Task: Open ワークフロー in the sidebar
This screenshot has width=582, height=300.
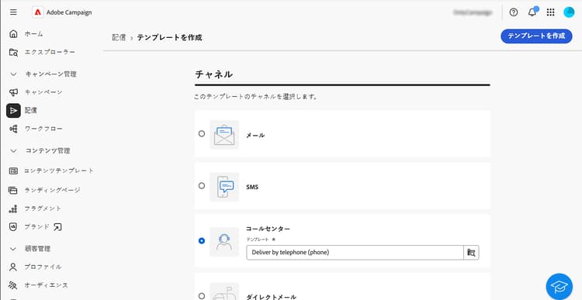Action: [43, 129]
